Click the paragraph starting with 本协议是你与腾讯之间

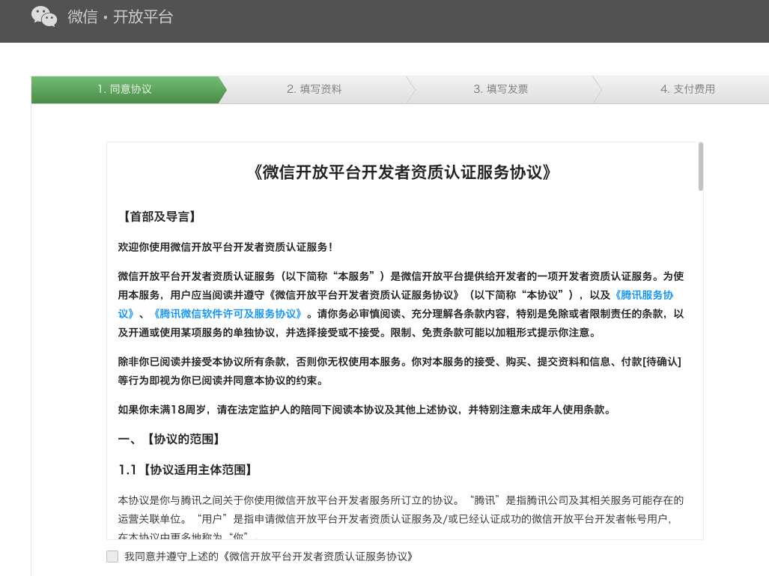[x=400, y=509]
